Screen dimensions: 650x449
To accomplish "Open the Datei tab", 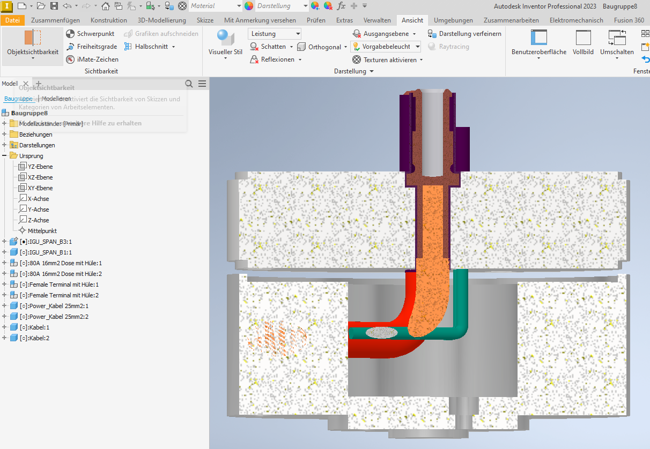I will coord(12,20).
